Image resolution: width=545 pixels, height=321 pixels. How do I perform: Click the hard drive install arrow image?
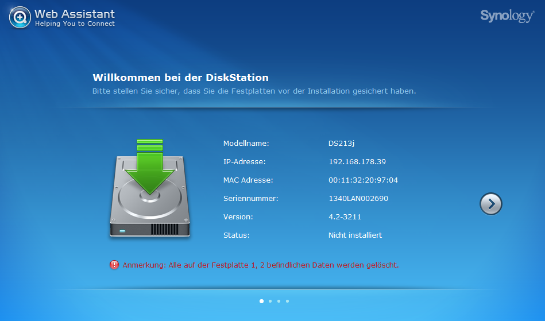point(150,188)
